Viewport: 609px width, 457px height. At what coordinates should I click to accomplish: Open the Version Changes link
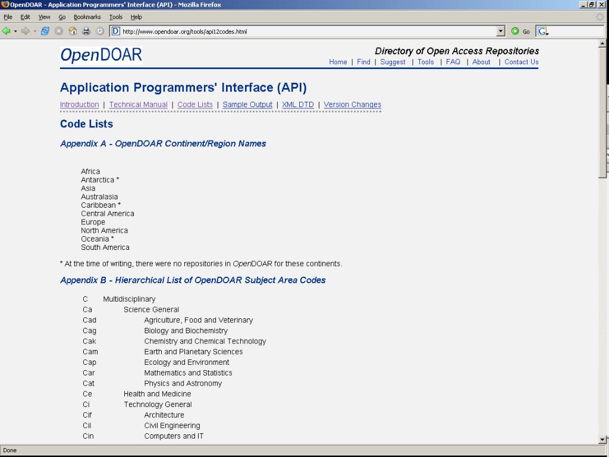(352, 105)
